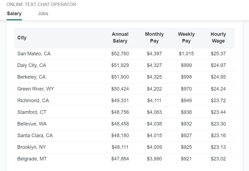The height and width of the screenshot is (171, 249).
Task: Click the Annual Salary column header
Action: point(120,37)
